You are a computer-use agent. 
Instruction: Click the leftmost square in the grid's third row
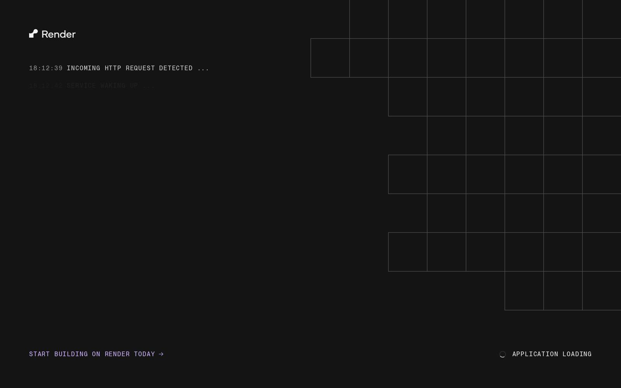click(408, 97)
